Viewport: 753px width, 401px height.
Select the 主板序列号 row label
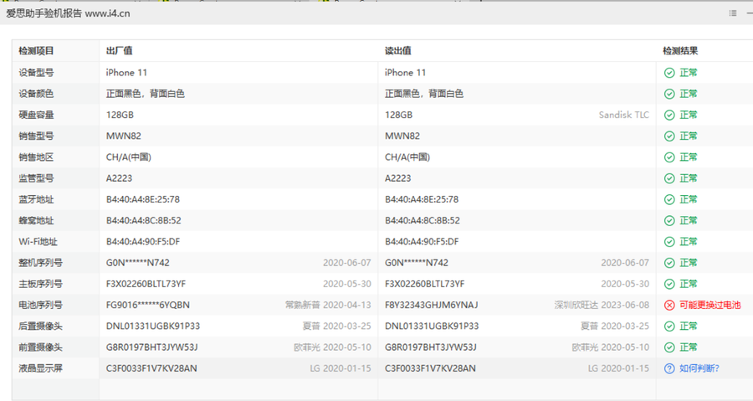pyautogui.click(x=40, y=285)
